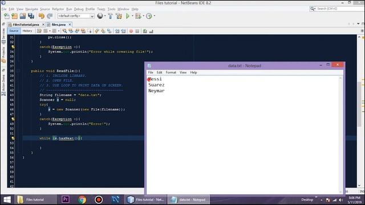Close the FilesTutorial.java tab
The width and height of the screenshot is (365, 205).
pos(43,24)
